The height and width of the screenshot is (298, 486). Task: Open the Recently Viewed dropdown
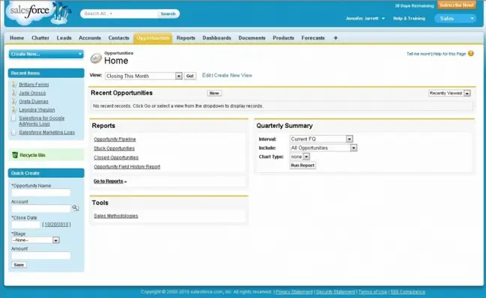point(467,94)
